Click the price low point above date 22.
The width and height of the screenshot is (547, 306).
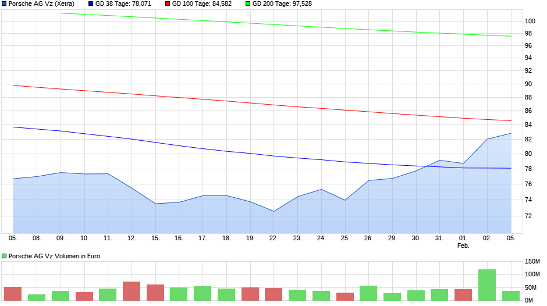point(273,211)
